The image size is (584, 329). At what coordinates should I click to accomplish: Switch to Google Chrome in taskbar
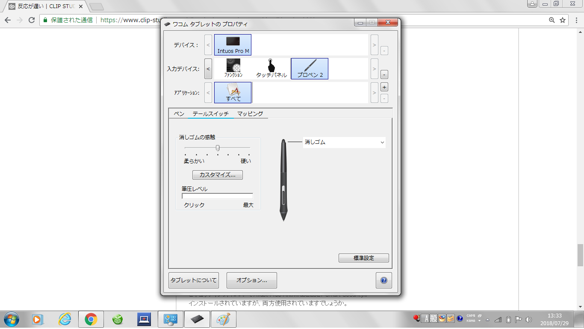[91, 319]
